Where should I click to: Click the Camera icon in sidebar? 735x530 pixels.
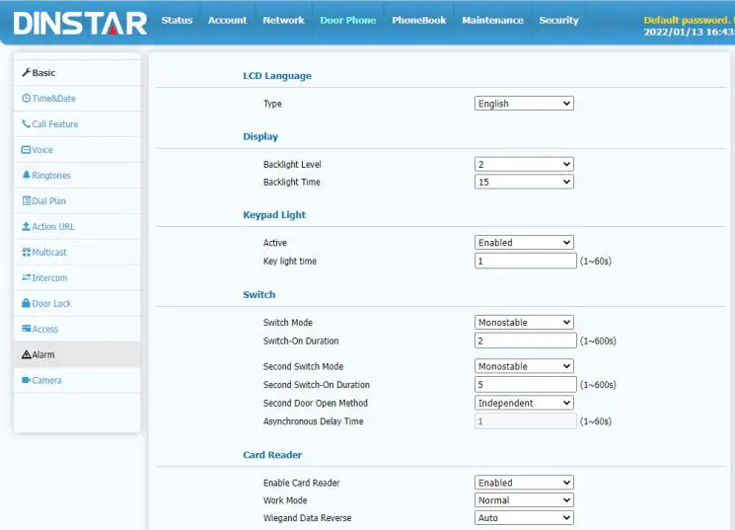click(26, 381)
